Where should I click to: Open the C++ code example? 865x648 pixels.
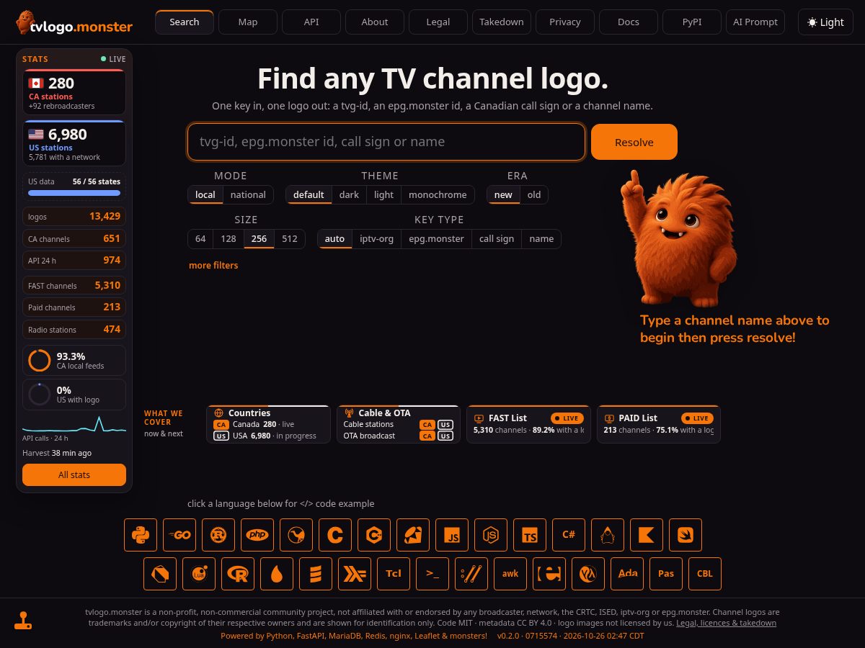pos(374,535)
